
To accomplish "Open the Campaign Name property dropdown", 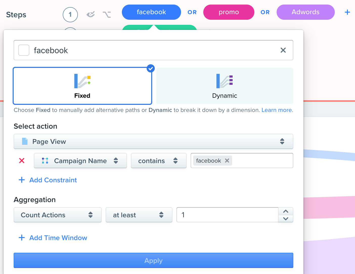I will click(x=80, y=161).
